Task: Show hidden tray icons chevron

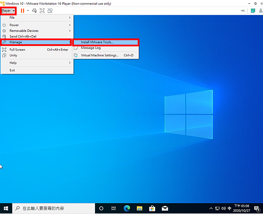Action: pyautogui.click(x=211, y=209)
